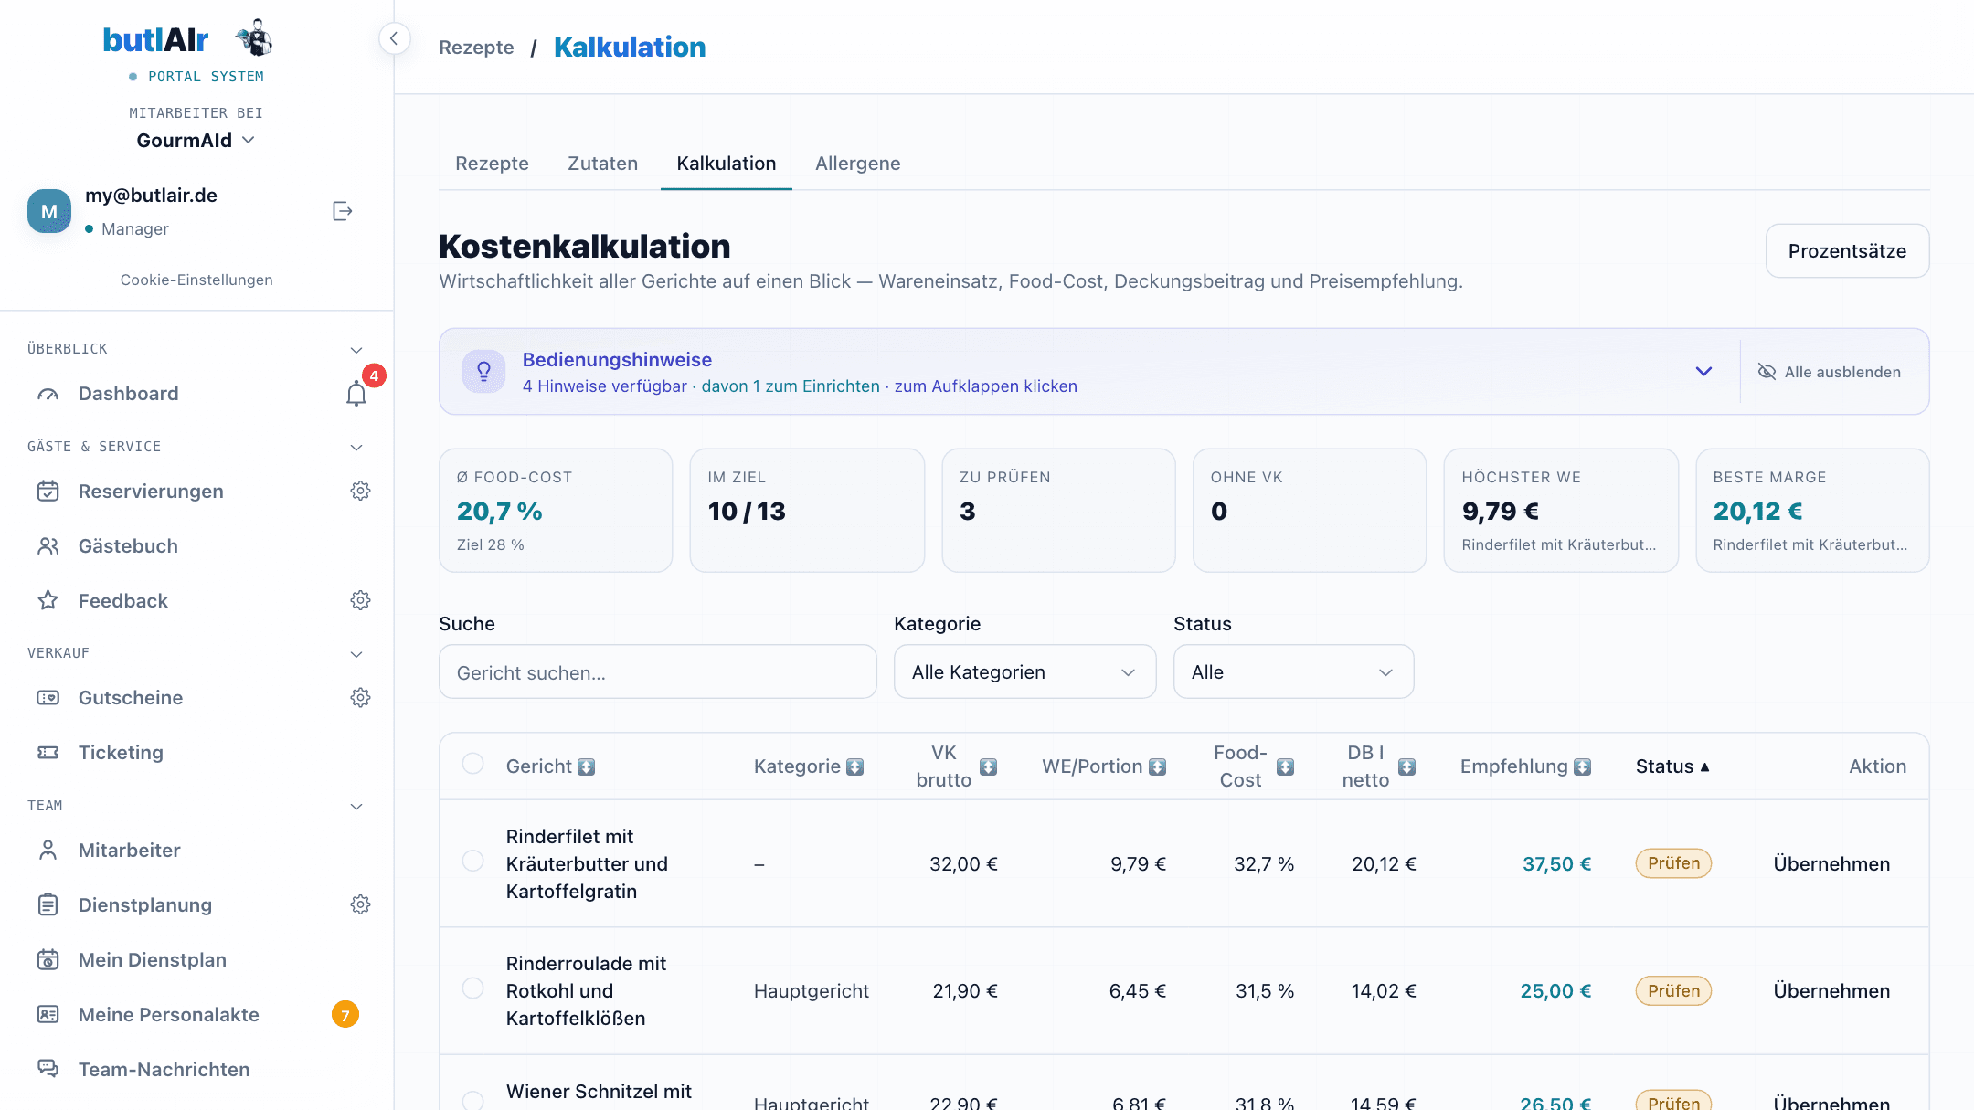Hide all hints via Alle ausblenden
This screenshot has width=1974, height=1110.
click(x=1830, y=372)
